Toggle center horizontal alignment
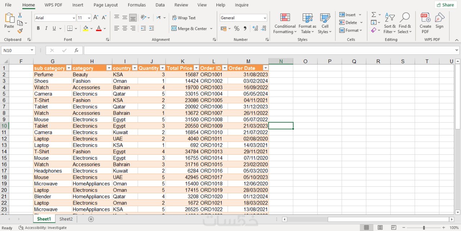461x231 pixels. 125,28
